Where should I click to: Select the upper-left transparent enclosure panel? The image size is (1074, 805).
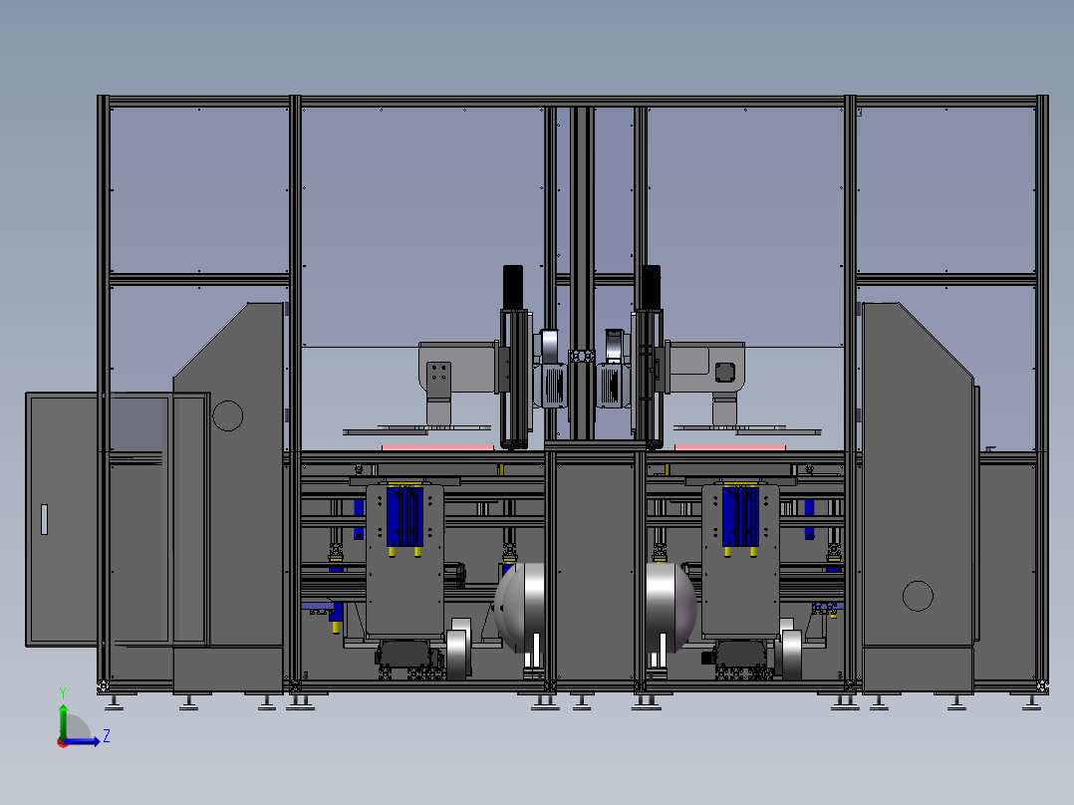tap(199, 189)
